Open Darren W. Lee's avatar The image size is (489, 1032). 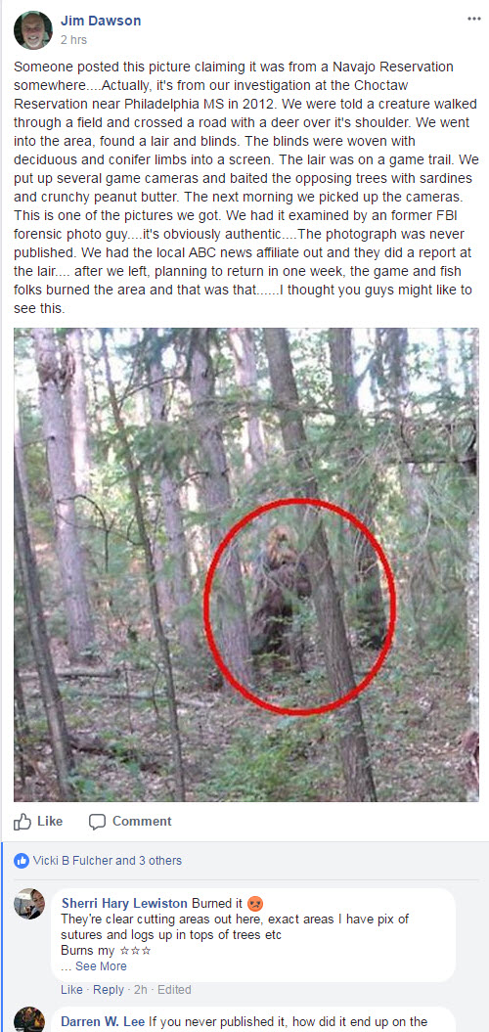29,1019
